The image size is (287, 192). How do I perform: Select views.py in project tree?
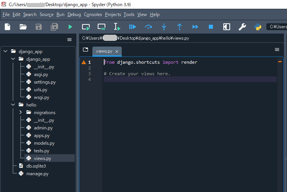pyautogui.click(x=49, y=158)
